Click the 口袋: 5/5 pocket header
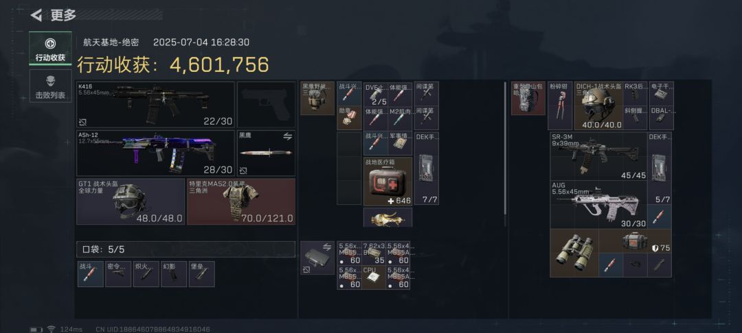 pyautogui.click(x=185, y=249)
